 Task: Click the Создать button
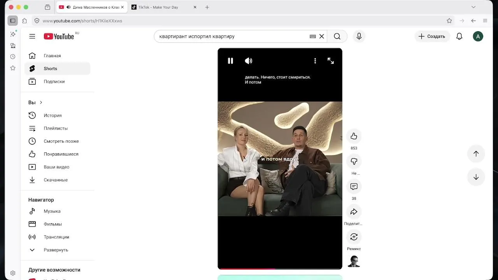(432, 36)
